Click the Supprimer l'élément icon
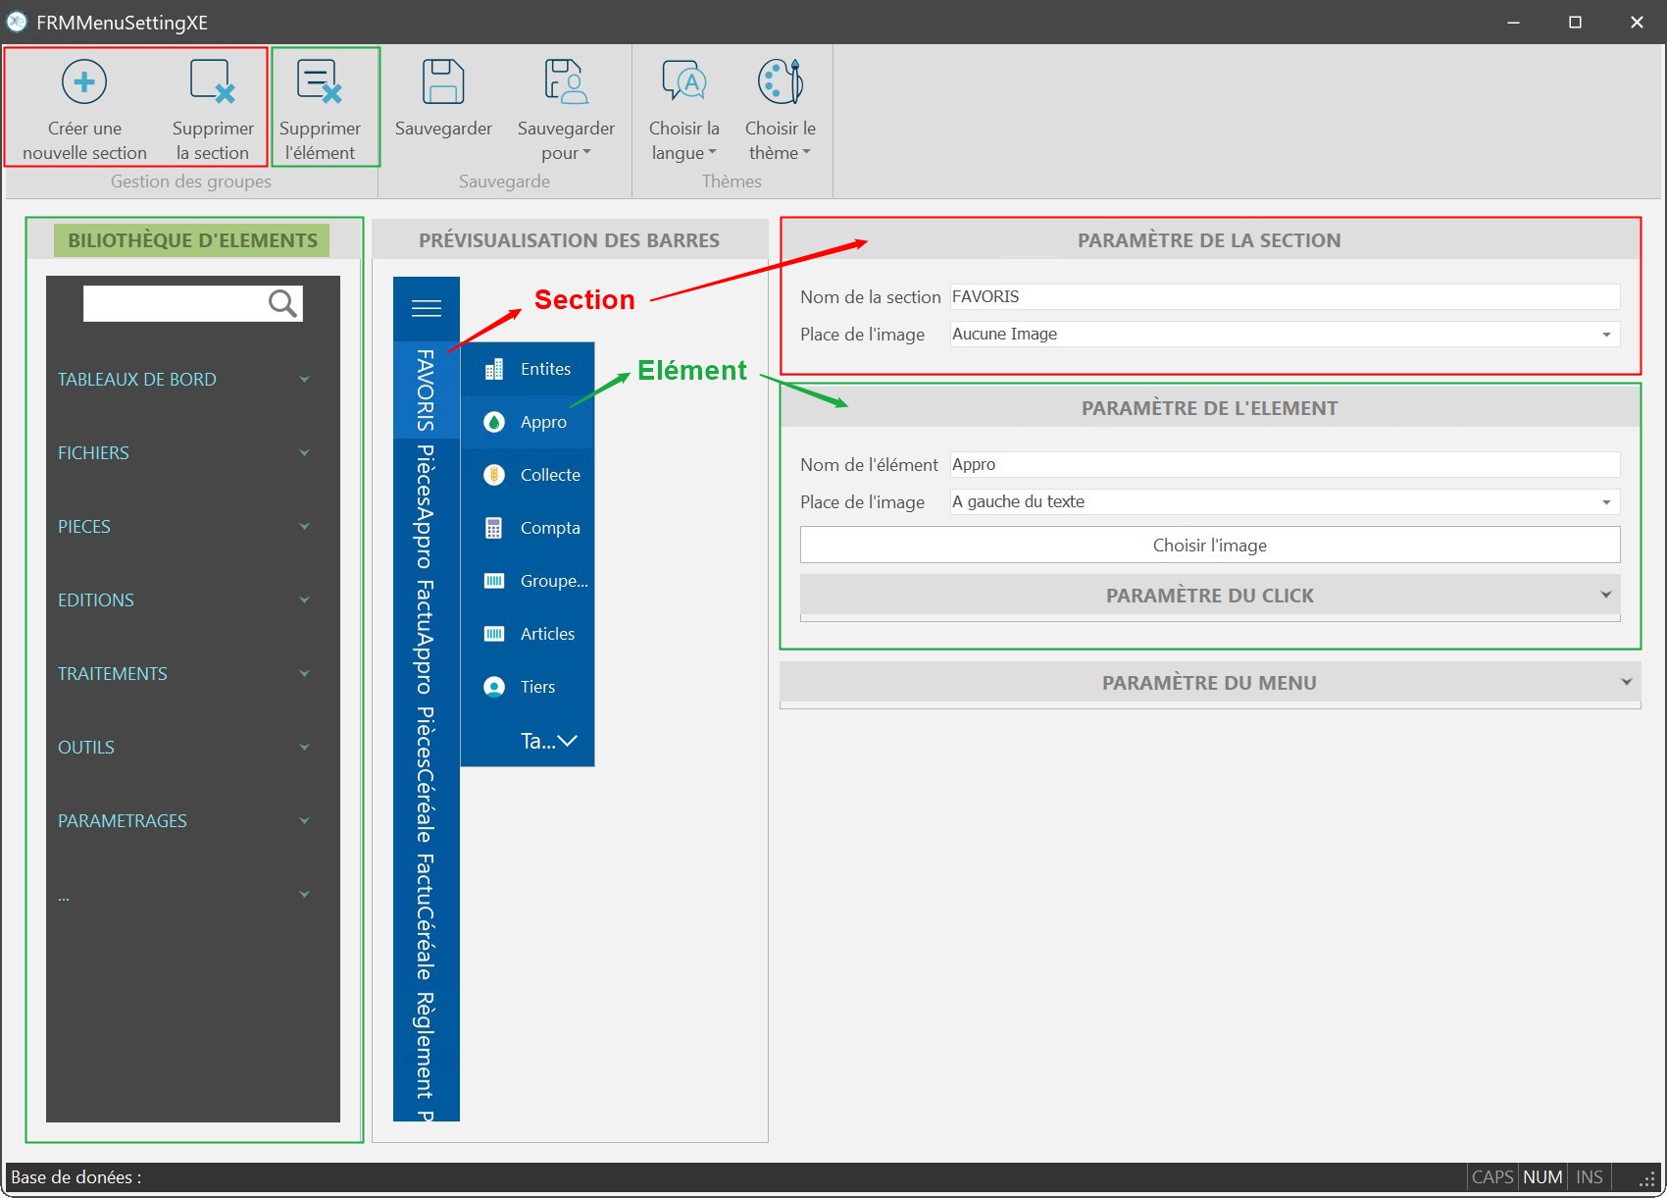Image resolution: width=1667 pixels, height=1198 pixels. click(320, 81)
